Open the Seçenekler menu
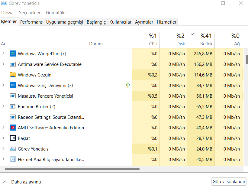The image size is (248, 188). coord(30,13)
